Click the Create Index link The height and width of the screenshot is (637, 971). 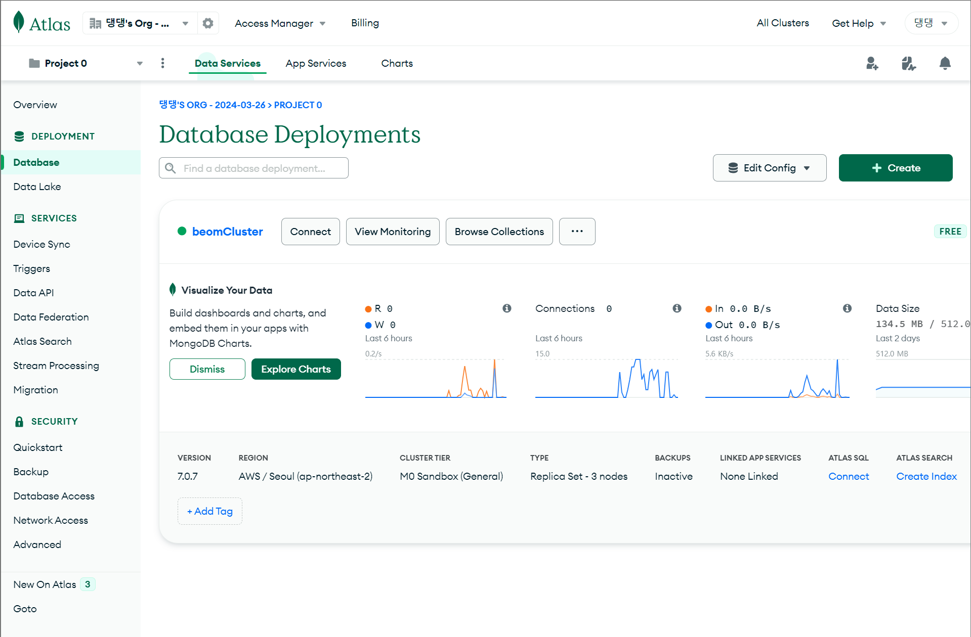click(926, 476)
